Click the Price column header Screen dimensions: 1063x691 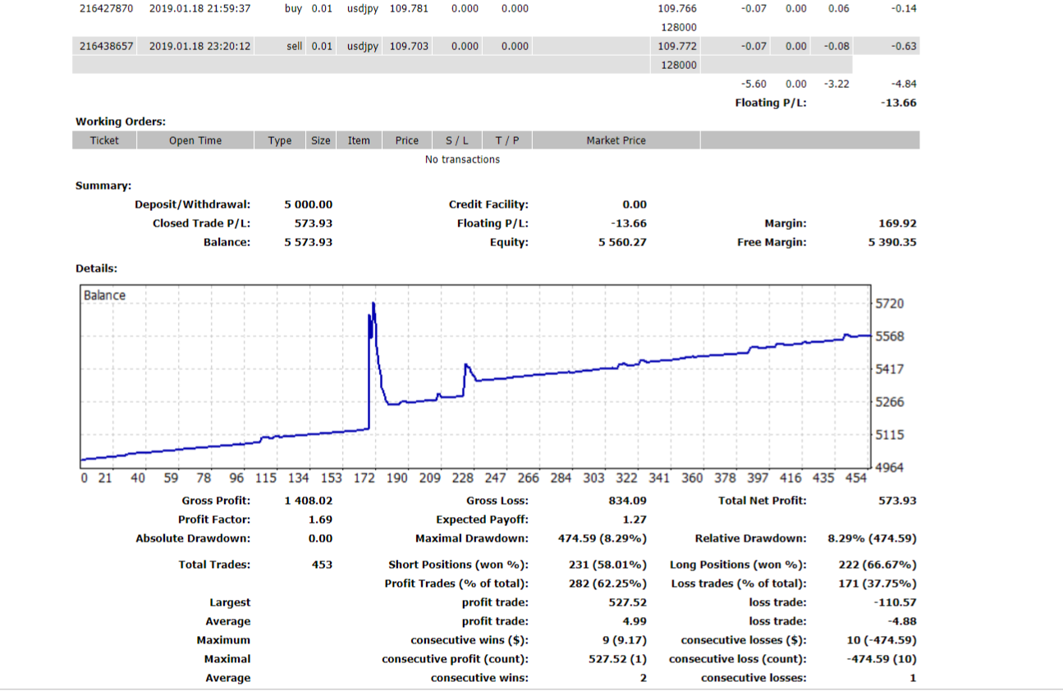click(x=407, y=140)
